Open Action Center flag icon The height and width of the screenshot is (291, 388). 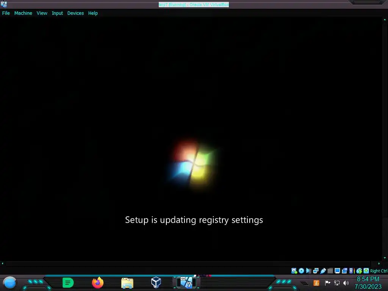pyautogui.click(x=327, y=283)
